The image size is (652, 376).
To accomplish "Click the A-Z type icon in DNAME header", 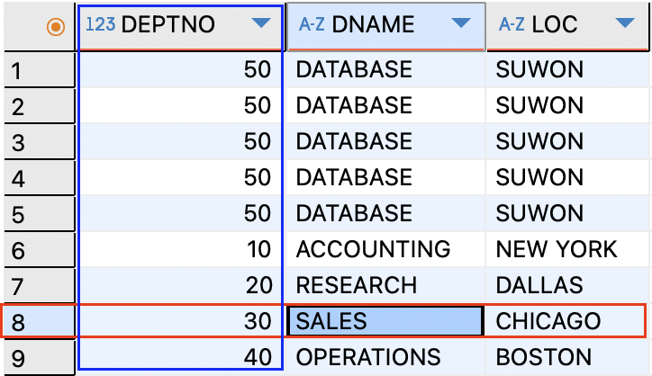I will [312, 24].
